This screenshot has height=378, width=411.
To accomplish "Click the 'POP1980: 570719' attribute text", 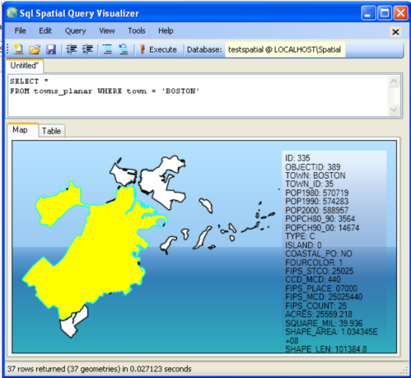I will pyautogui.click(x=316, y=193).
